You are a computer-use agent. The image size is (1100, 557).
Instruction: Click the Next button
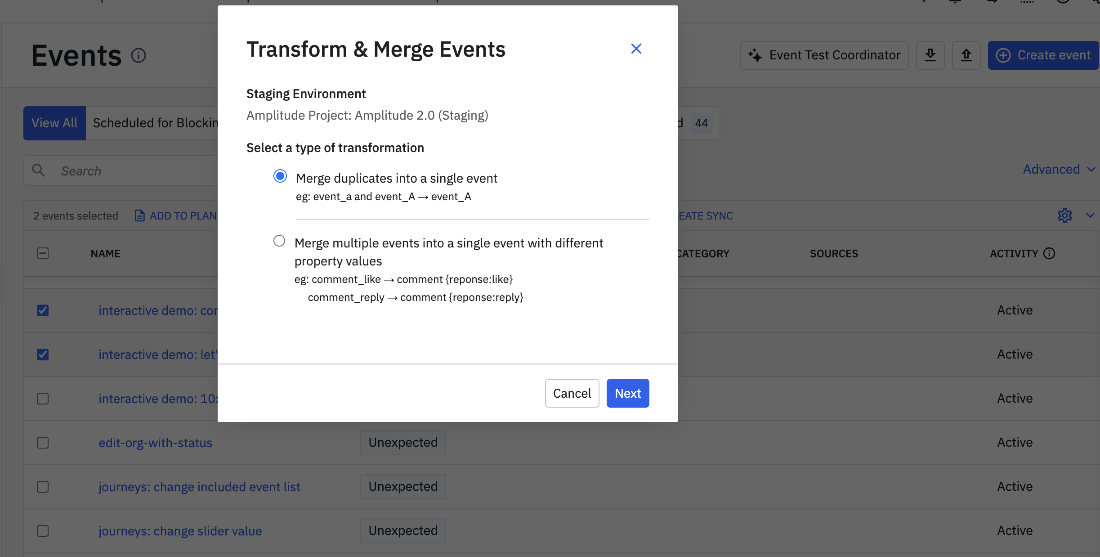pyautogui.click(x=627, y=393)
